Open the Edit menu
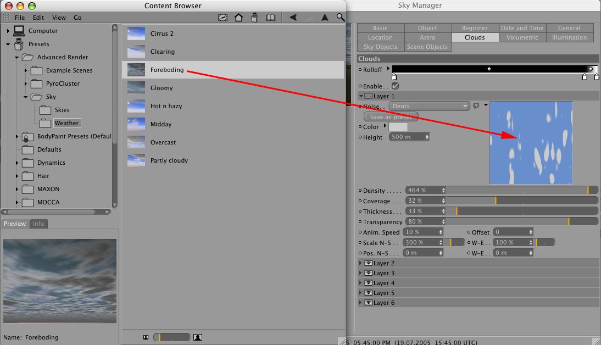Viewport: 601px width, 345px height. click(x=38, y=18)
